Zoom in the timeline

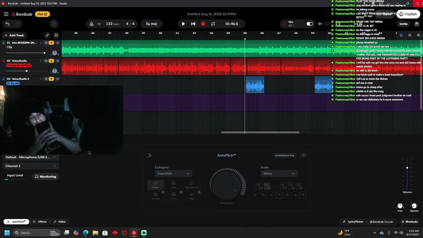pyautogui.click(x=419, y=35)
